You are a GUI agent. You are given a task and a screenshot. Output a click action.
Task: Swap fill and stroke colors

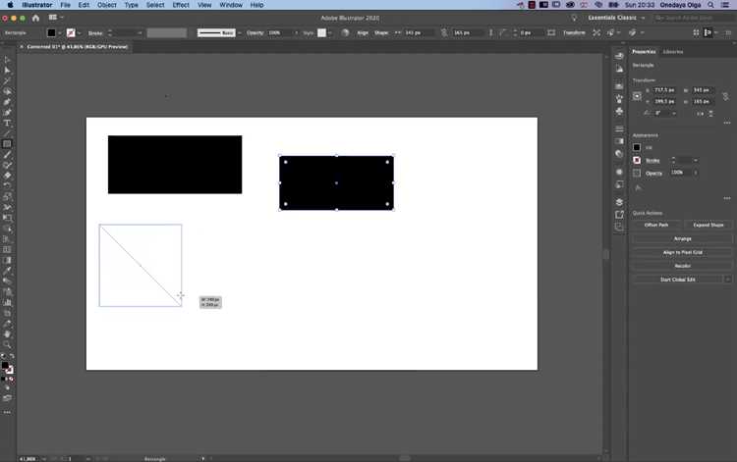12,356
